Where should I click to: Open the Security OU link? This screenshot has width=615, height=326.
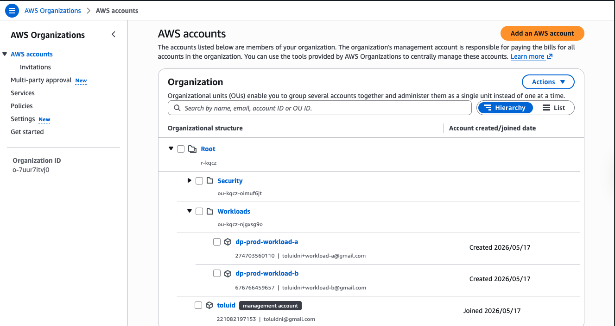tap(230, 181)
